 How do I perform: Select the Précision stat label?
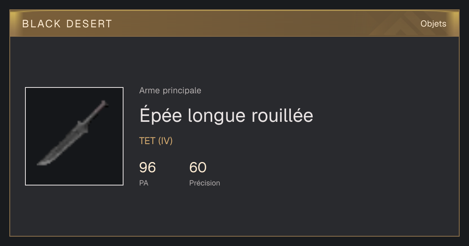(x=205, y=183)
